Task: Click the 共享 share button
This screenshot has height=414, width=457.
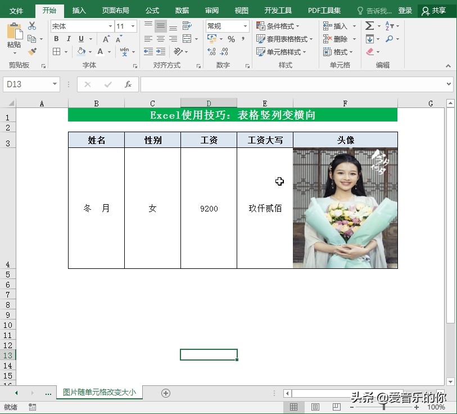Action: [x=439, y=10]
